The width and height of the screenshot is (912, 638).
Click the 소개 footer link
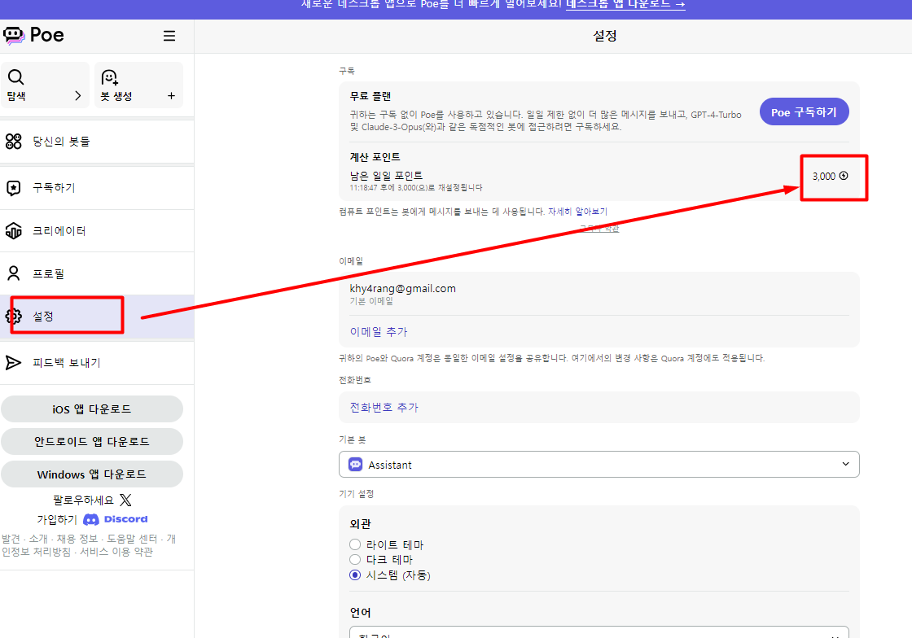click(38, 539)
